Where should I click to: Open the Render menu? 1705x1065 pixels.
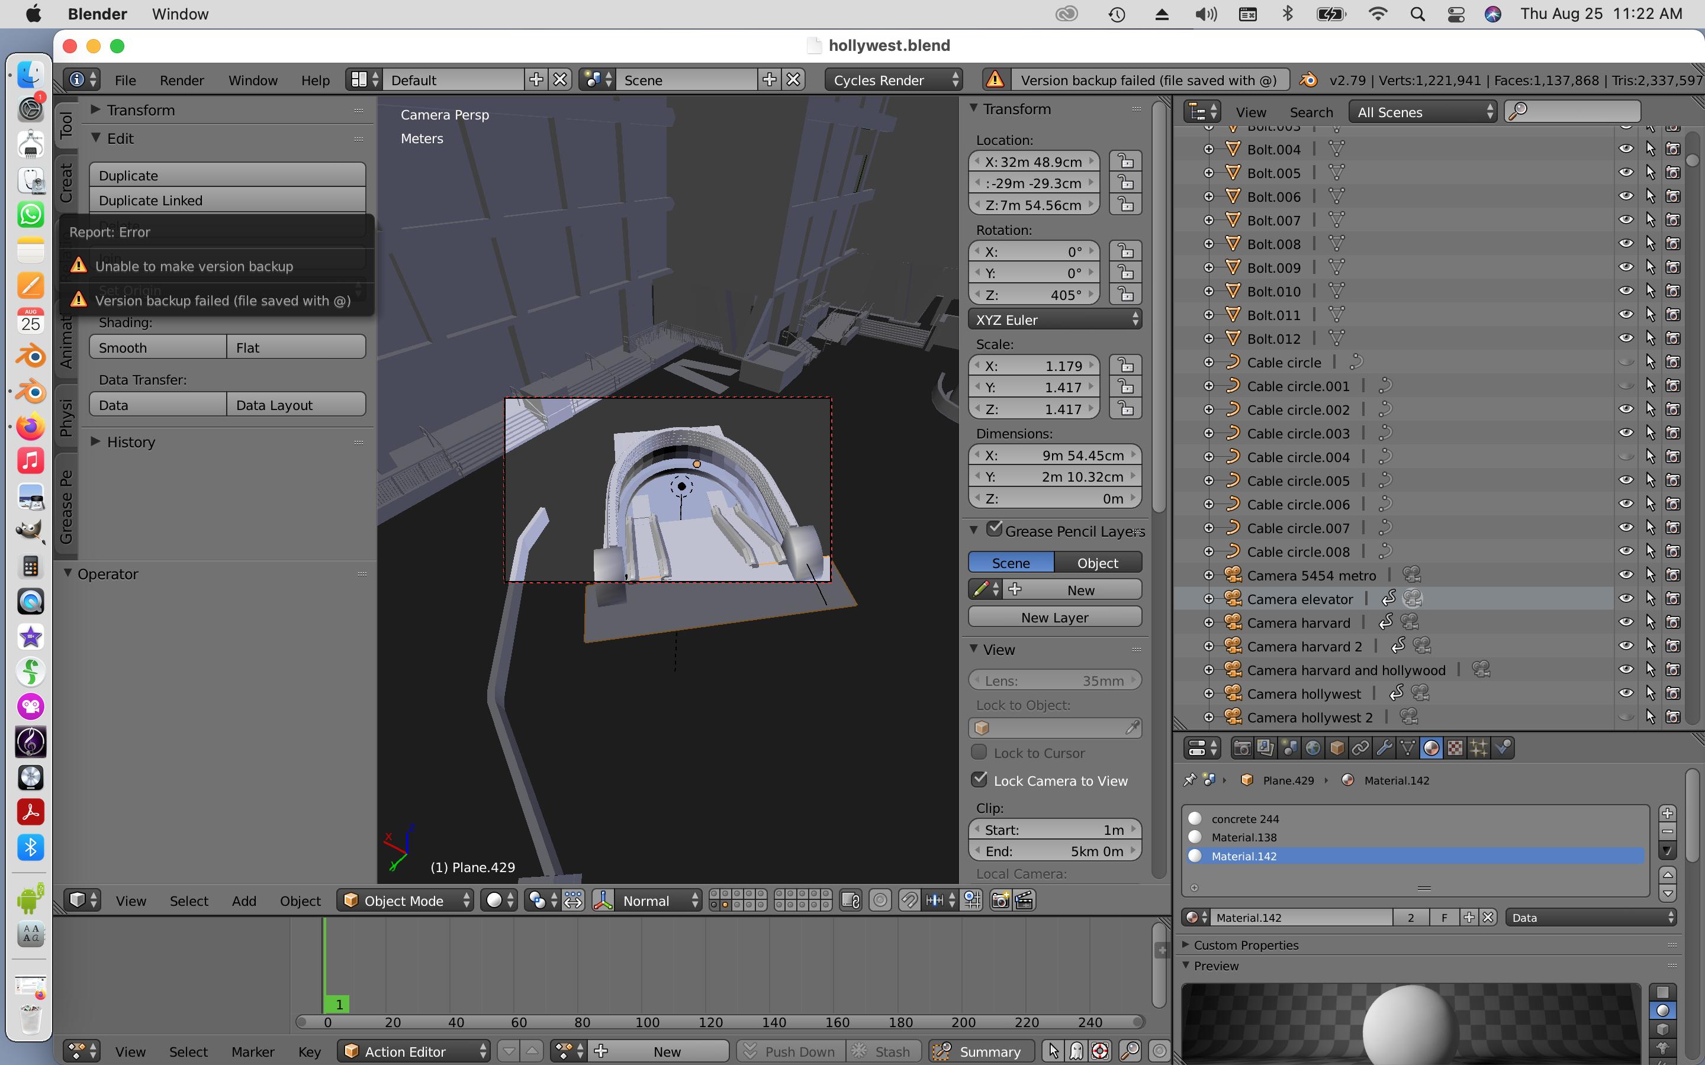pyautogui.click(x=181, y=80)
